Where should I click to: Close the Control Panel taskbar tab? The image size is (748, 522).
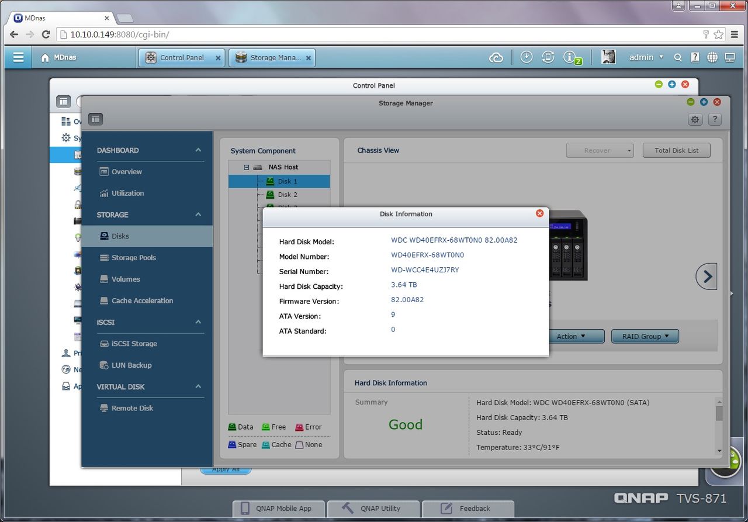click(218, 58)
